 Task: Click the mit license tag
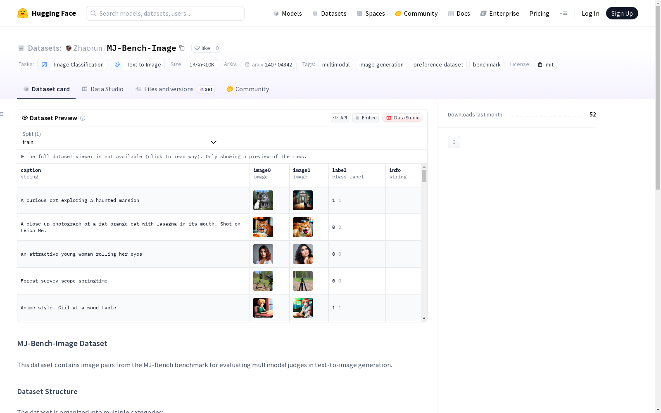(x=546, y=64)
